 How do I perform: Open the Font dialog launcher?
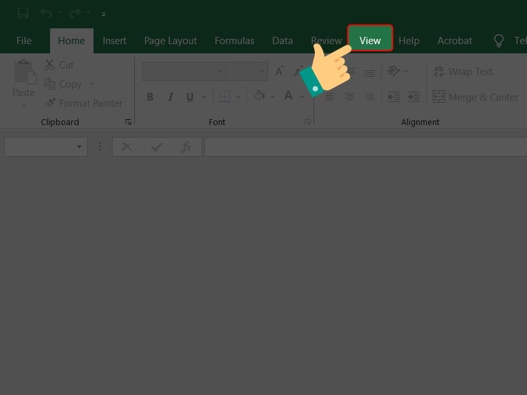pos(307,122)
